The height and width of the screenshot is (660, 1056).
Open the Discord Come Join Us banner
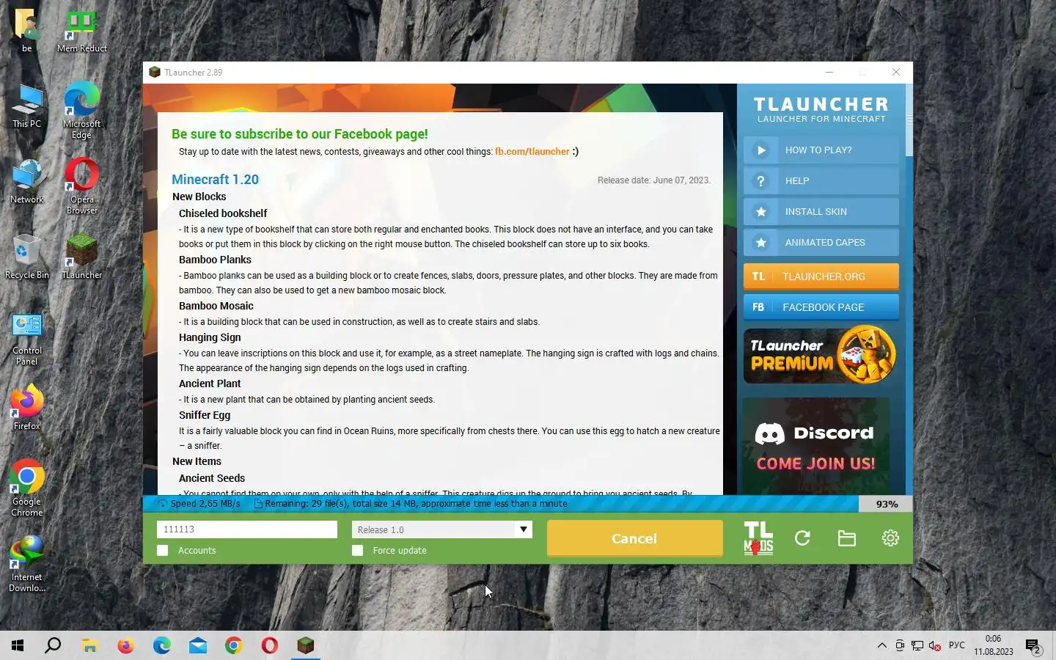(x=815, y=446)
